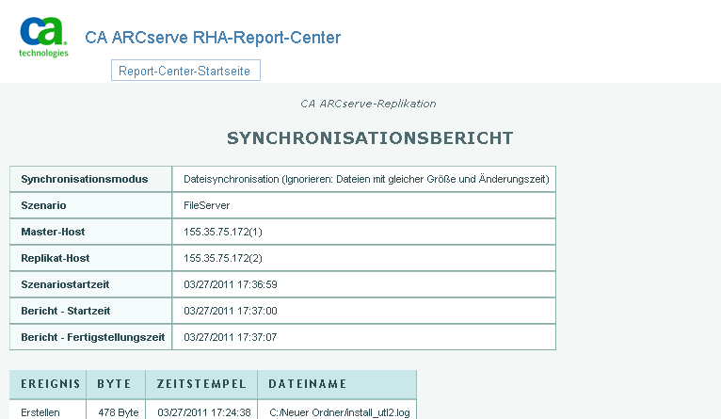
Task: Click the ZEITSTEMPEL column header
Action: (x=201, y=384)
